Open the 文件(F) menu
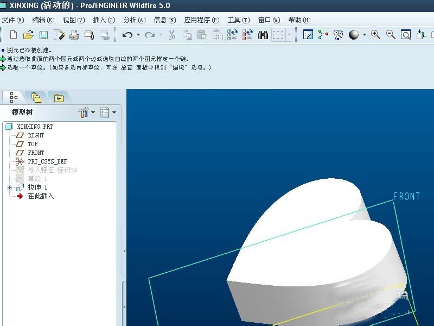 point(13,20)
